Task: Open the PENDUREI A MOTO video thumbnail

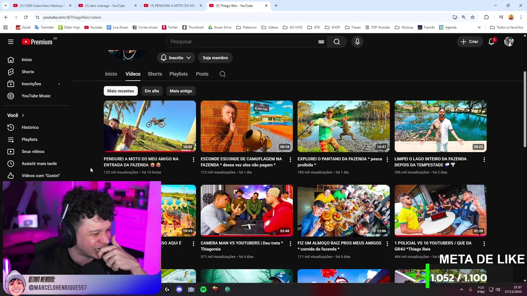Action: 150,126
